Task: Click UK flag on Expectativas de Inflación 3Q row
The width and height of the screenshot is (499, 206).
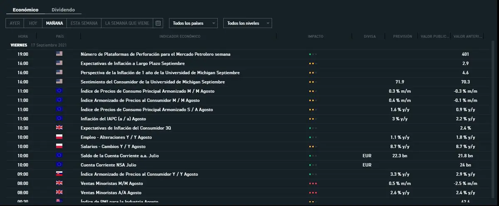Action: [59, 128]
